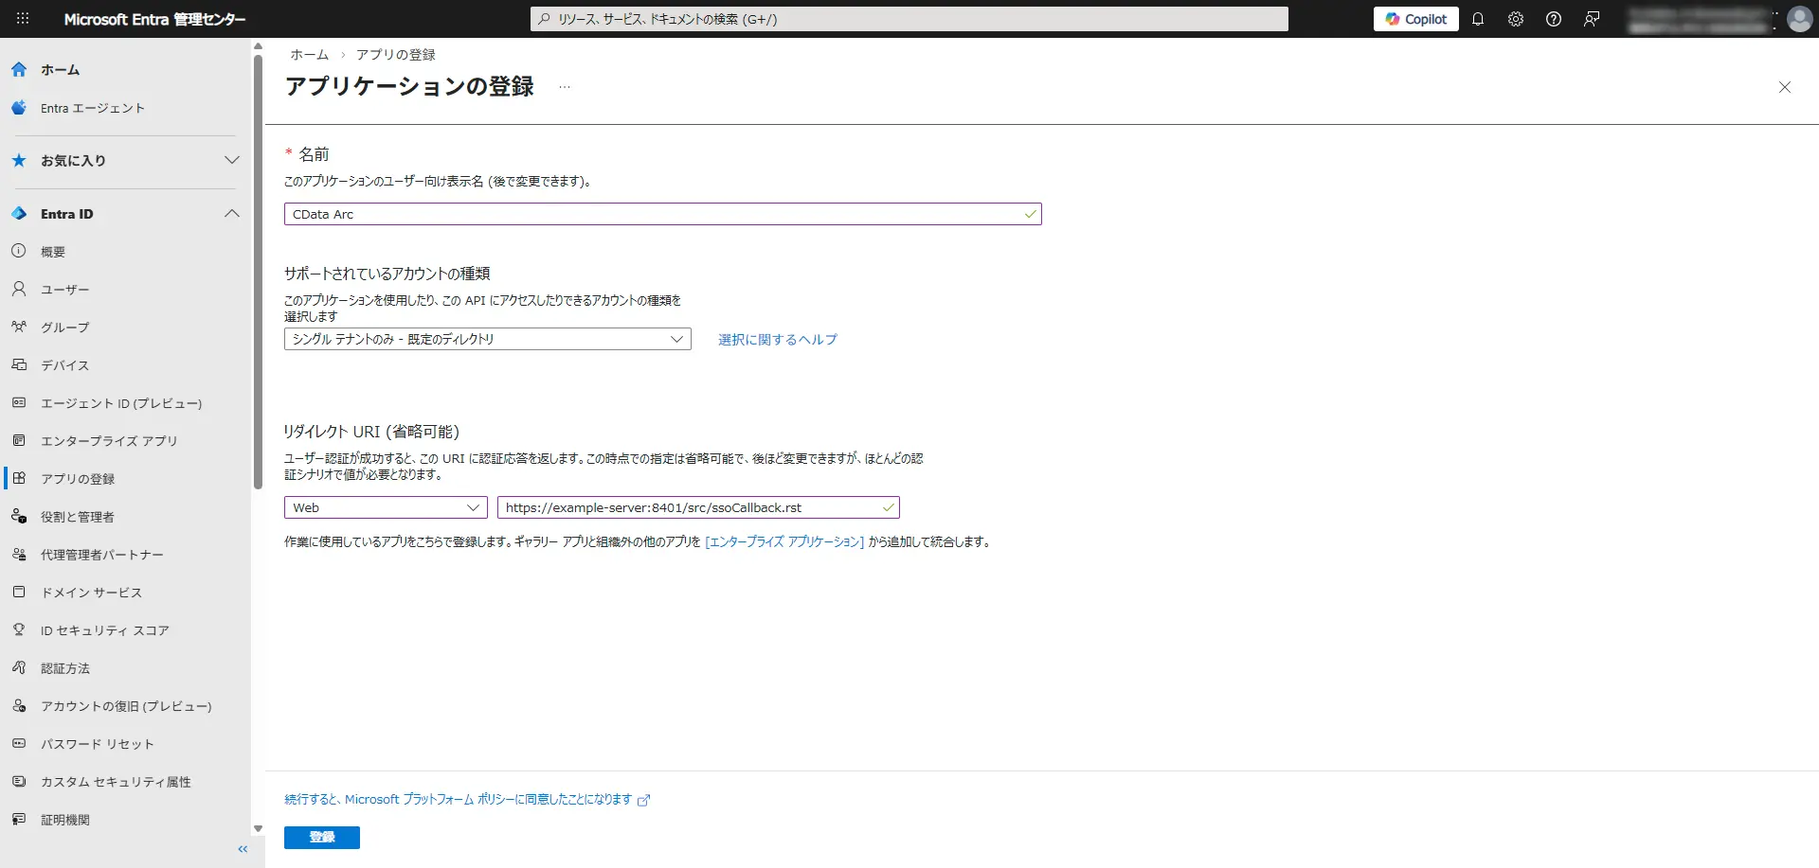This screenshot has width=1819, height=868.
Task: Click the カスタム セキュリティ属性 icon
Action: point(19,782)
